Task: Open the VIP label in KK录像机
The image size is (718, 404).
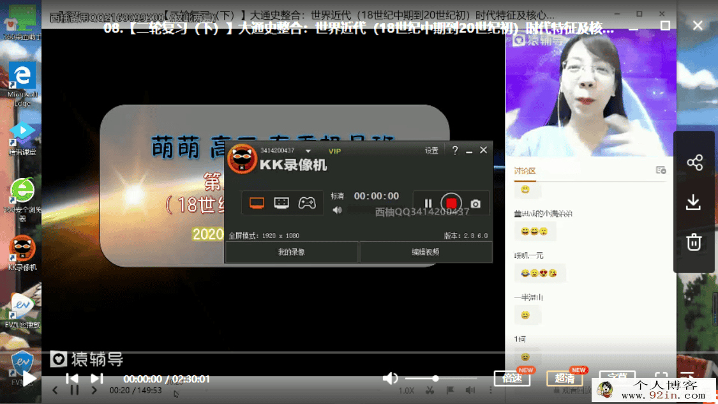Action: (x=334, y=151)
